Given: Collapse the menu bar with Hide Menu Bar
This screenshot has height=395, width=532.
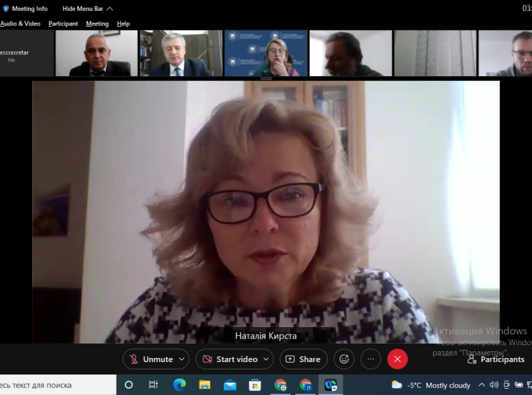Looking at the screenshot, I should coord(88,9).
